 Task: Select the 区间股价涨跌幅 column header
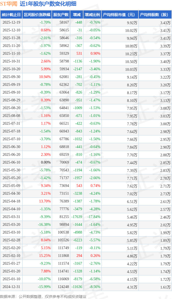(37, 15)
